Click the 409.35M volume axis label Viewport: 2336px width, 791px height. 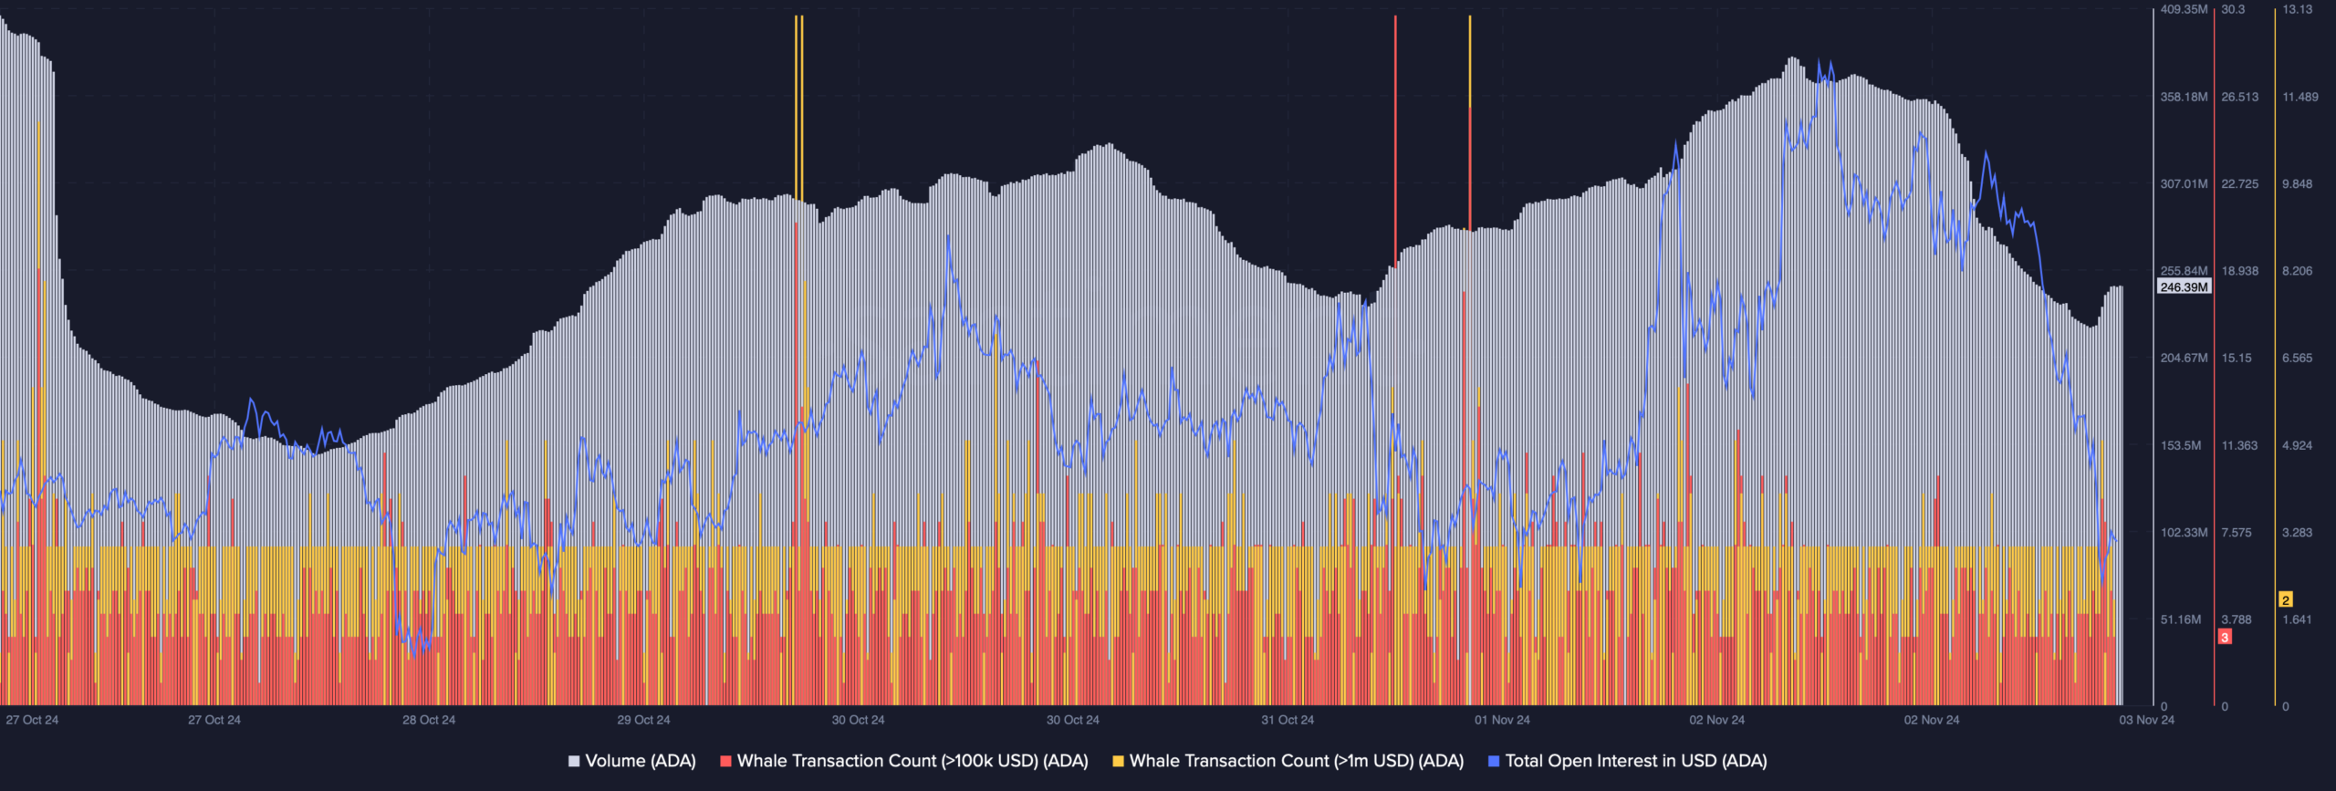click(x=2184, y=9)
